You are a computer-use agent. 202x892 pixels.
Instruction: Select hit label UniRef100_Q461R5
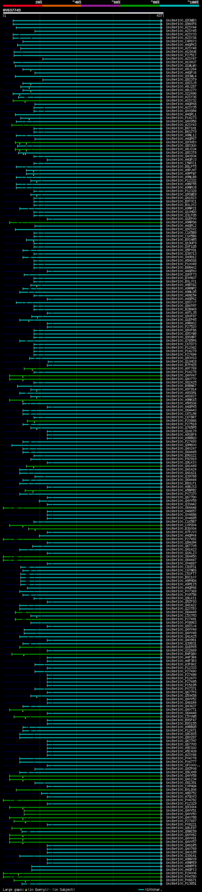[181, 845]
